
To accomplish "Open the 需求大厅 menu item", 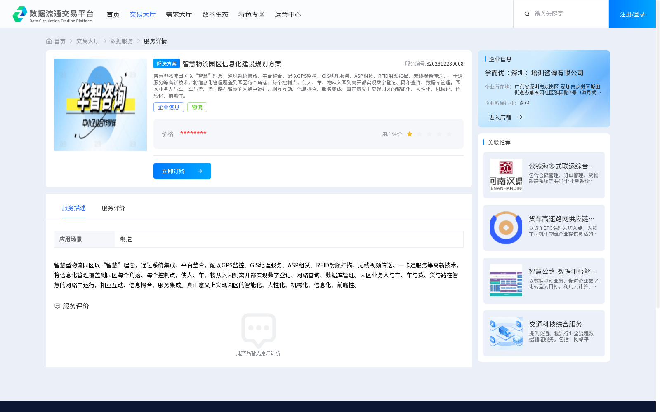I will point(179,14).
